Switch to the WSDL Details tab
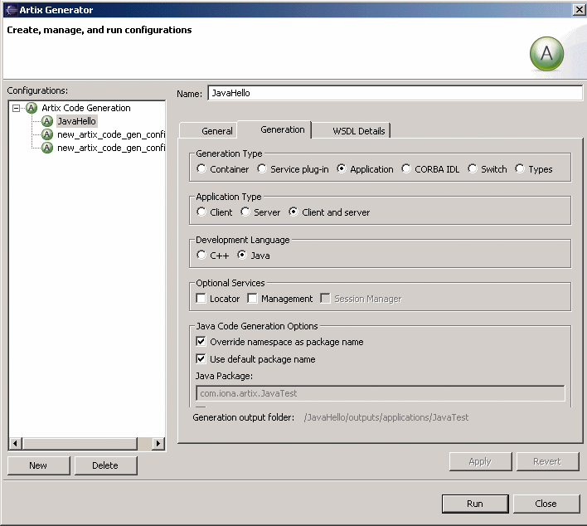Screen dimensions: 587x526 [x=352, y=131]
